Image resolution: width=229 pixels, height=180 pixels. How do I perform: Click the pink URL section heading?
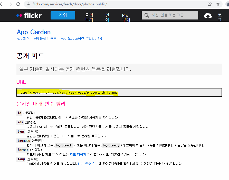[x=21, y=82]
